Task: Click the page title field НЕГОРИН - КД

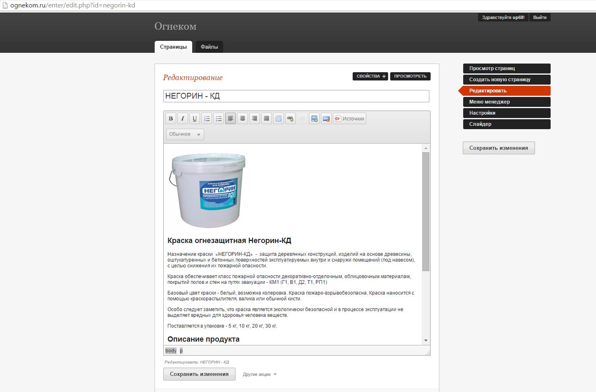Action: tap(296, 96)
